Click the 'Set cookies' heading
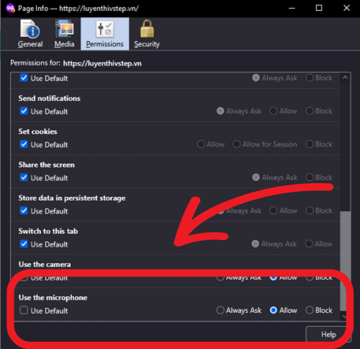The height and width of the screenshot is (349, 360). click(38, 131)
